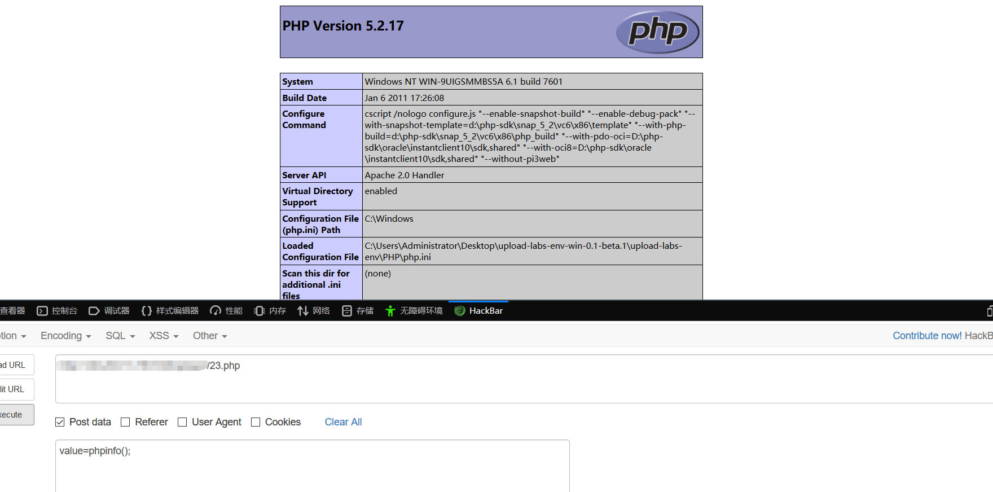Viewport: 993px width, 492px height.
Task: Click the C:\Windows path value
Action: pyautogui.click(x=389, y=219)
